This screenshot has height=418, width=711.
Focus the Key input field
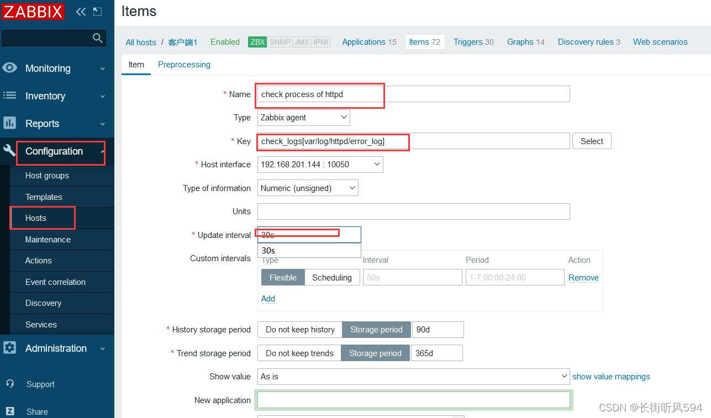[x=414, y=141]
